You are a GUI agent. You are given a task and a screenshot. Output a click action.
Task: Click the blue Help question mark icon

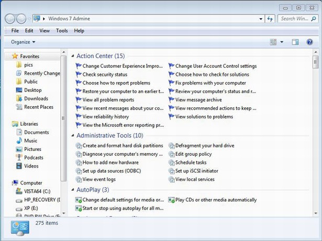point(310,42)
